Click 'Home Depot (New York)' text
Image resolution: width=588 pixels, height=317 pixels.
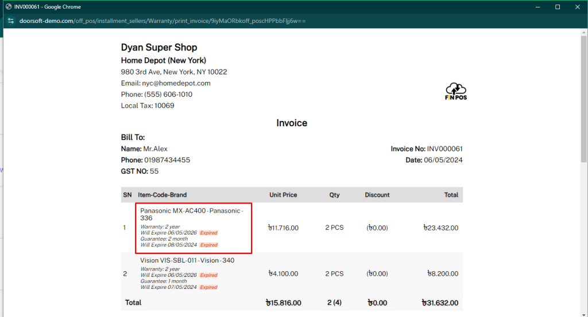163,60
